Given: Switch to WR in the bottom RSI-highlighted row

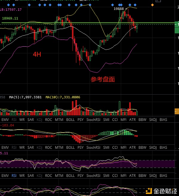Looking at the screenshot, I should 22,176.
